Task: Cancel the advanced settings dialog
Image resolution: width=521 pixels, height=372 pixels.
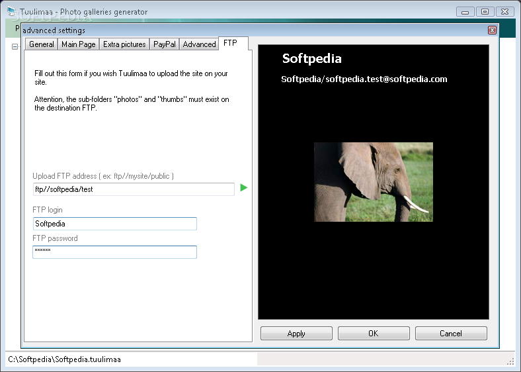Action: (x=451, y=334)
